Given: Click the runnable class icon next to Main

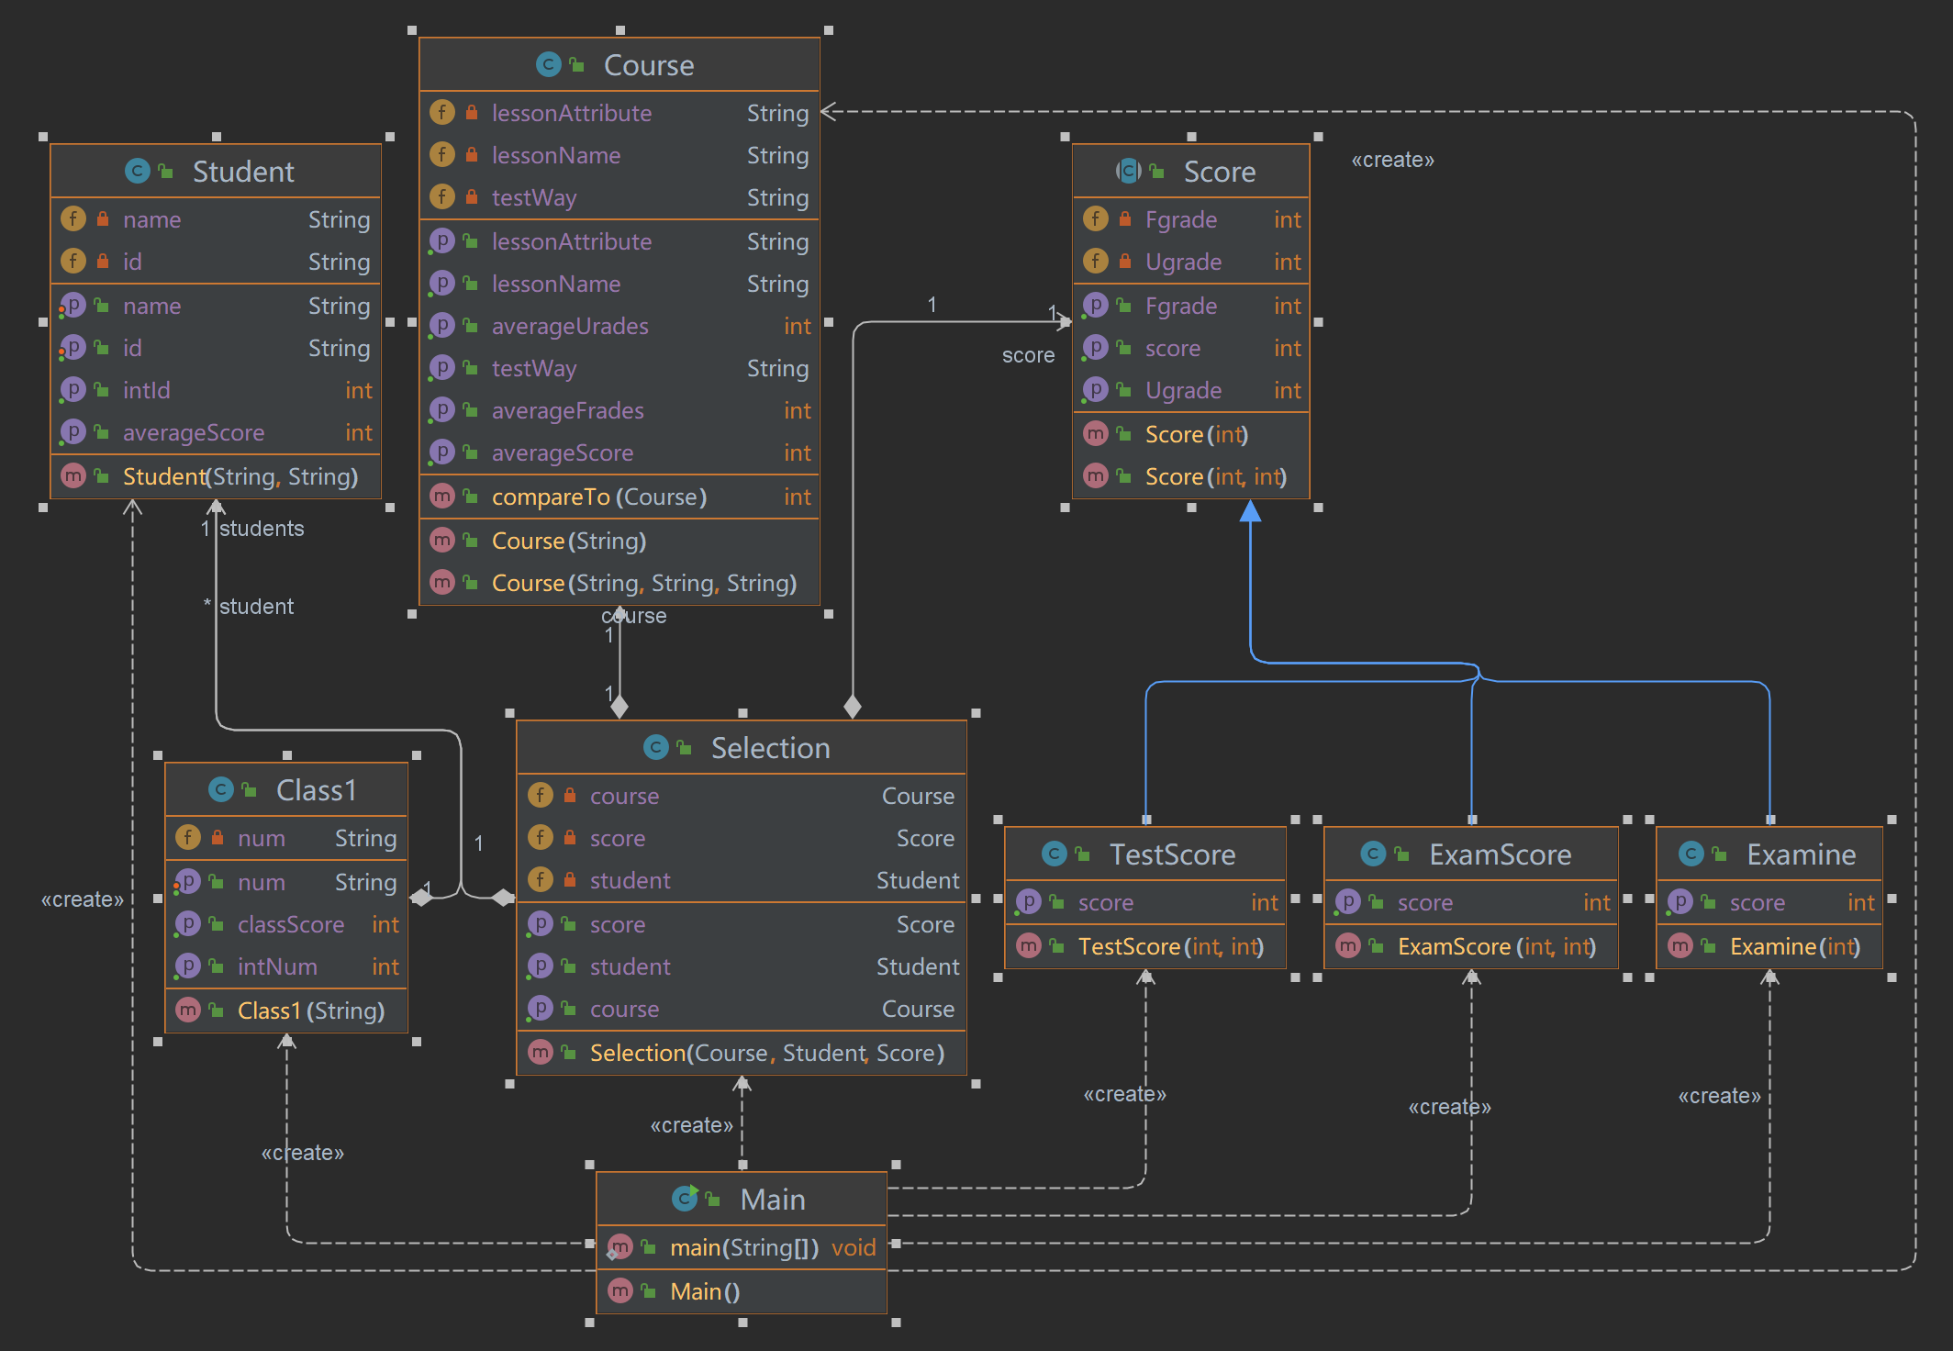Looking at the screenshot, I should [x=685, y=1198].
